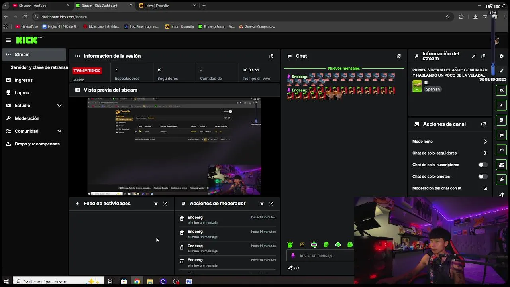Pop out the Chat panel
Viewport: 510px width, 287px height.
click(x=398, y=56)
